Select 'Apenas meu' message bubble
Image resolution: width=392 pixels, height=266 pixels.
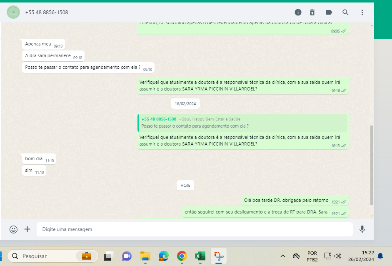[x=43, y=44]
